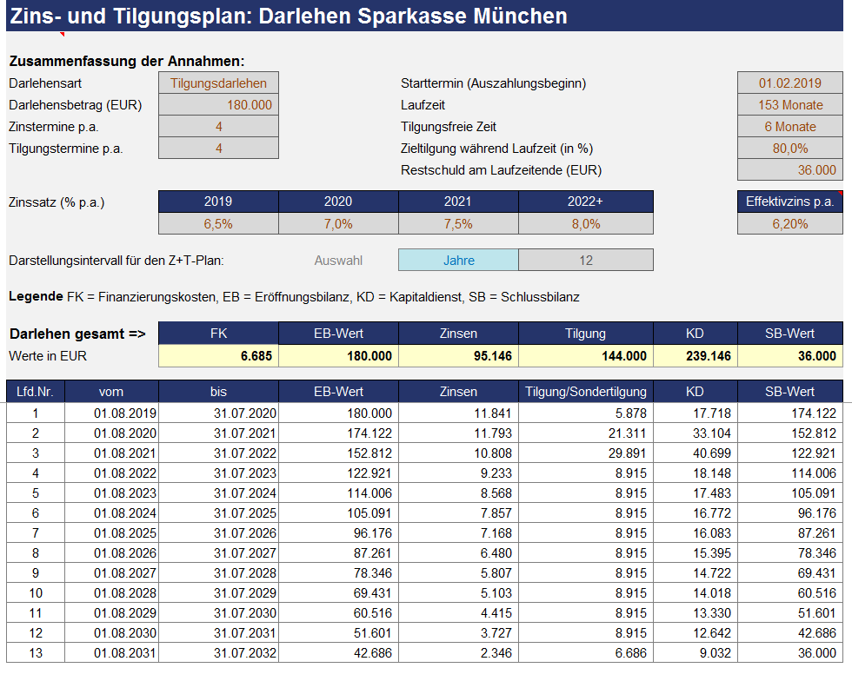The height and width of the screenshot is (681, 852).
Task: Select the 2021 Zinssatz column header
Action: 458,202
